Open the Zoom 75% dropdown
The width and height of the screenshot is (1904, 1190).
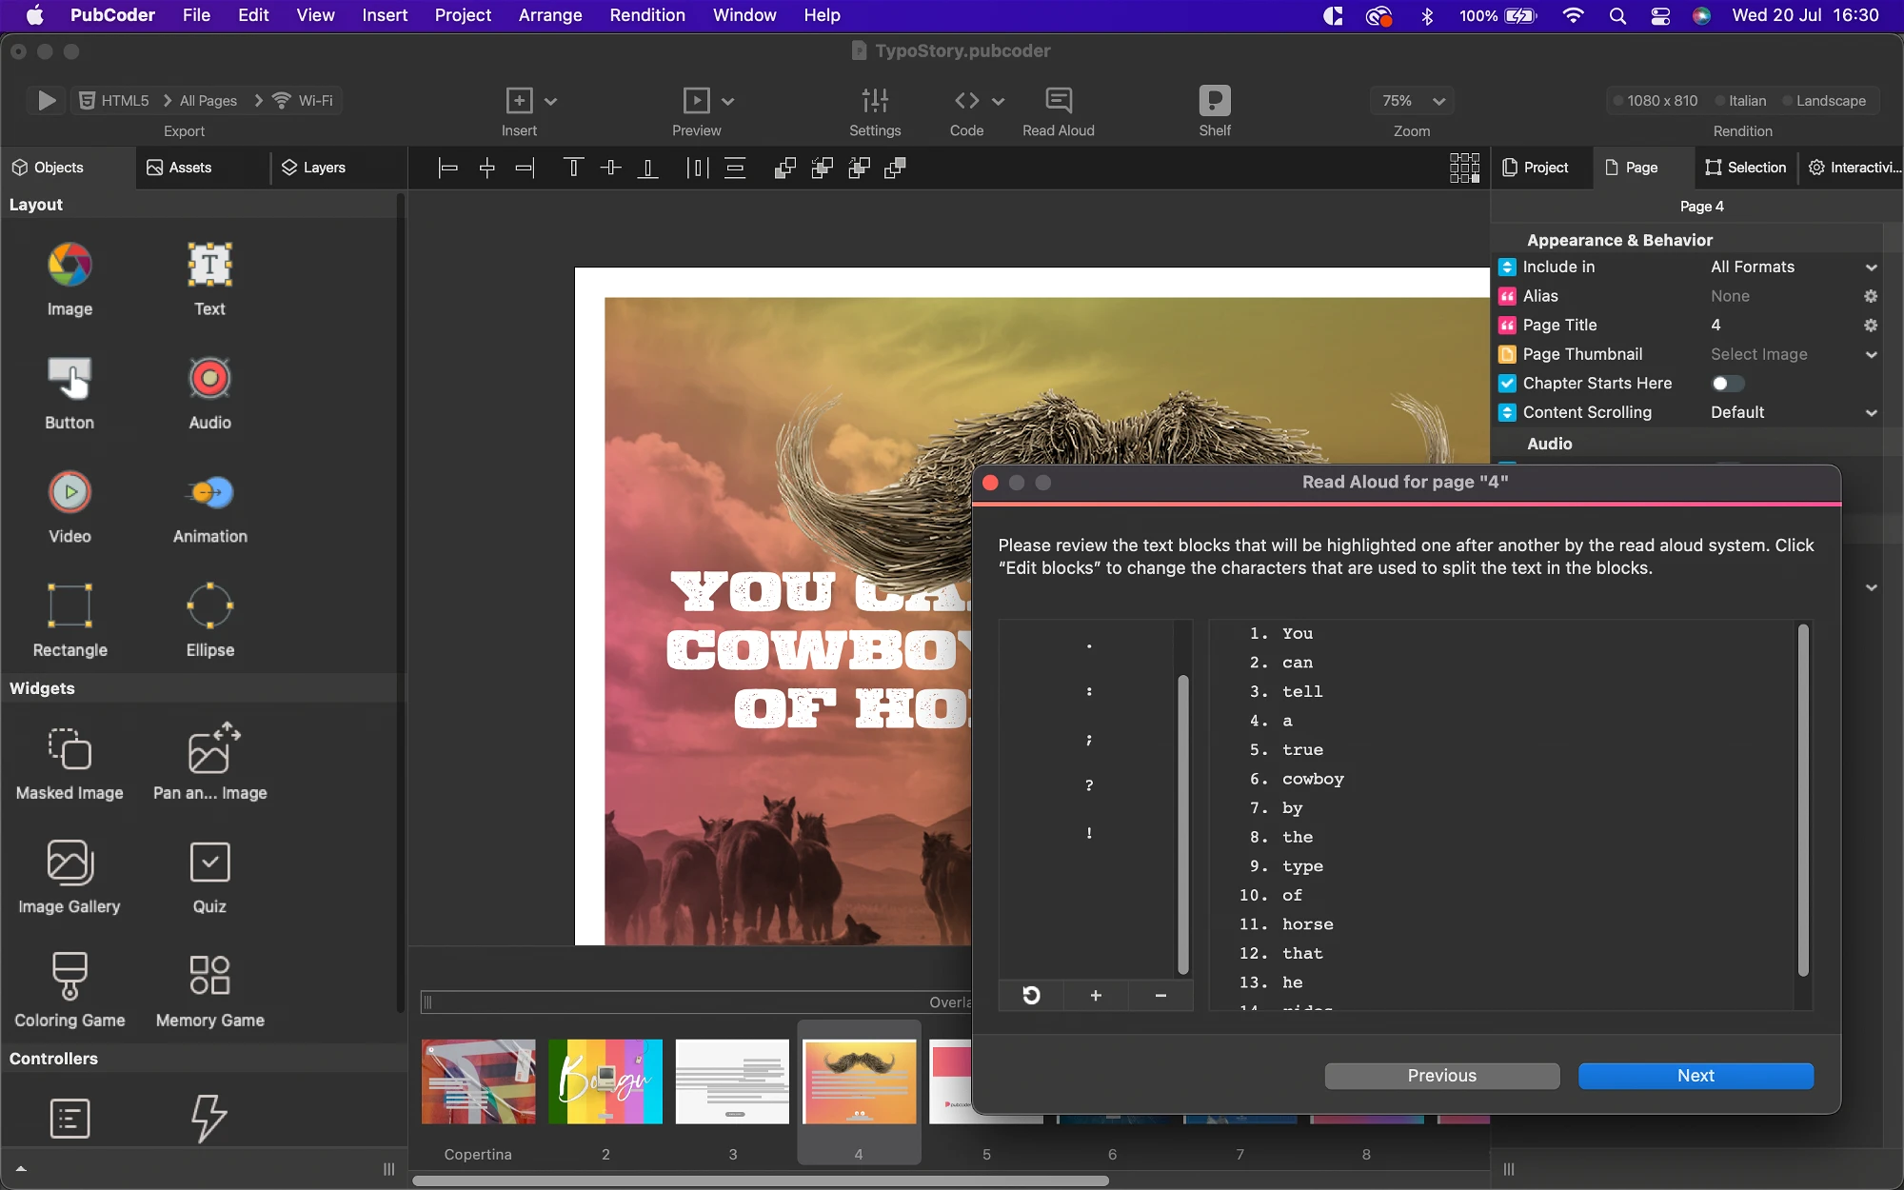pos(1413,101)
